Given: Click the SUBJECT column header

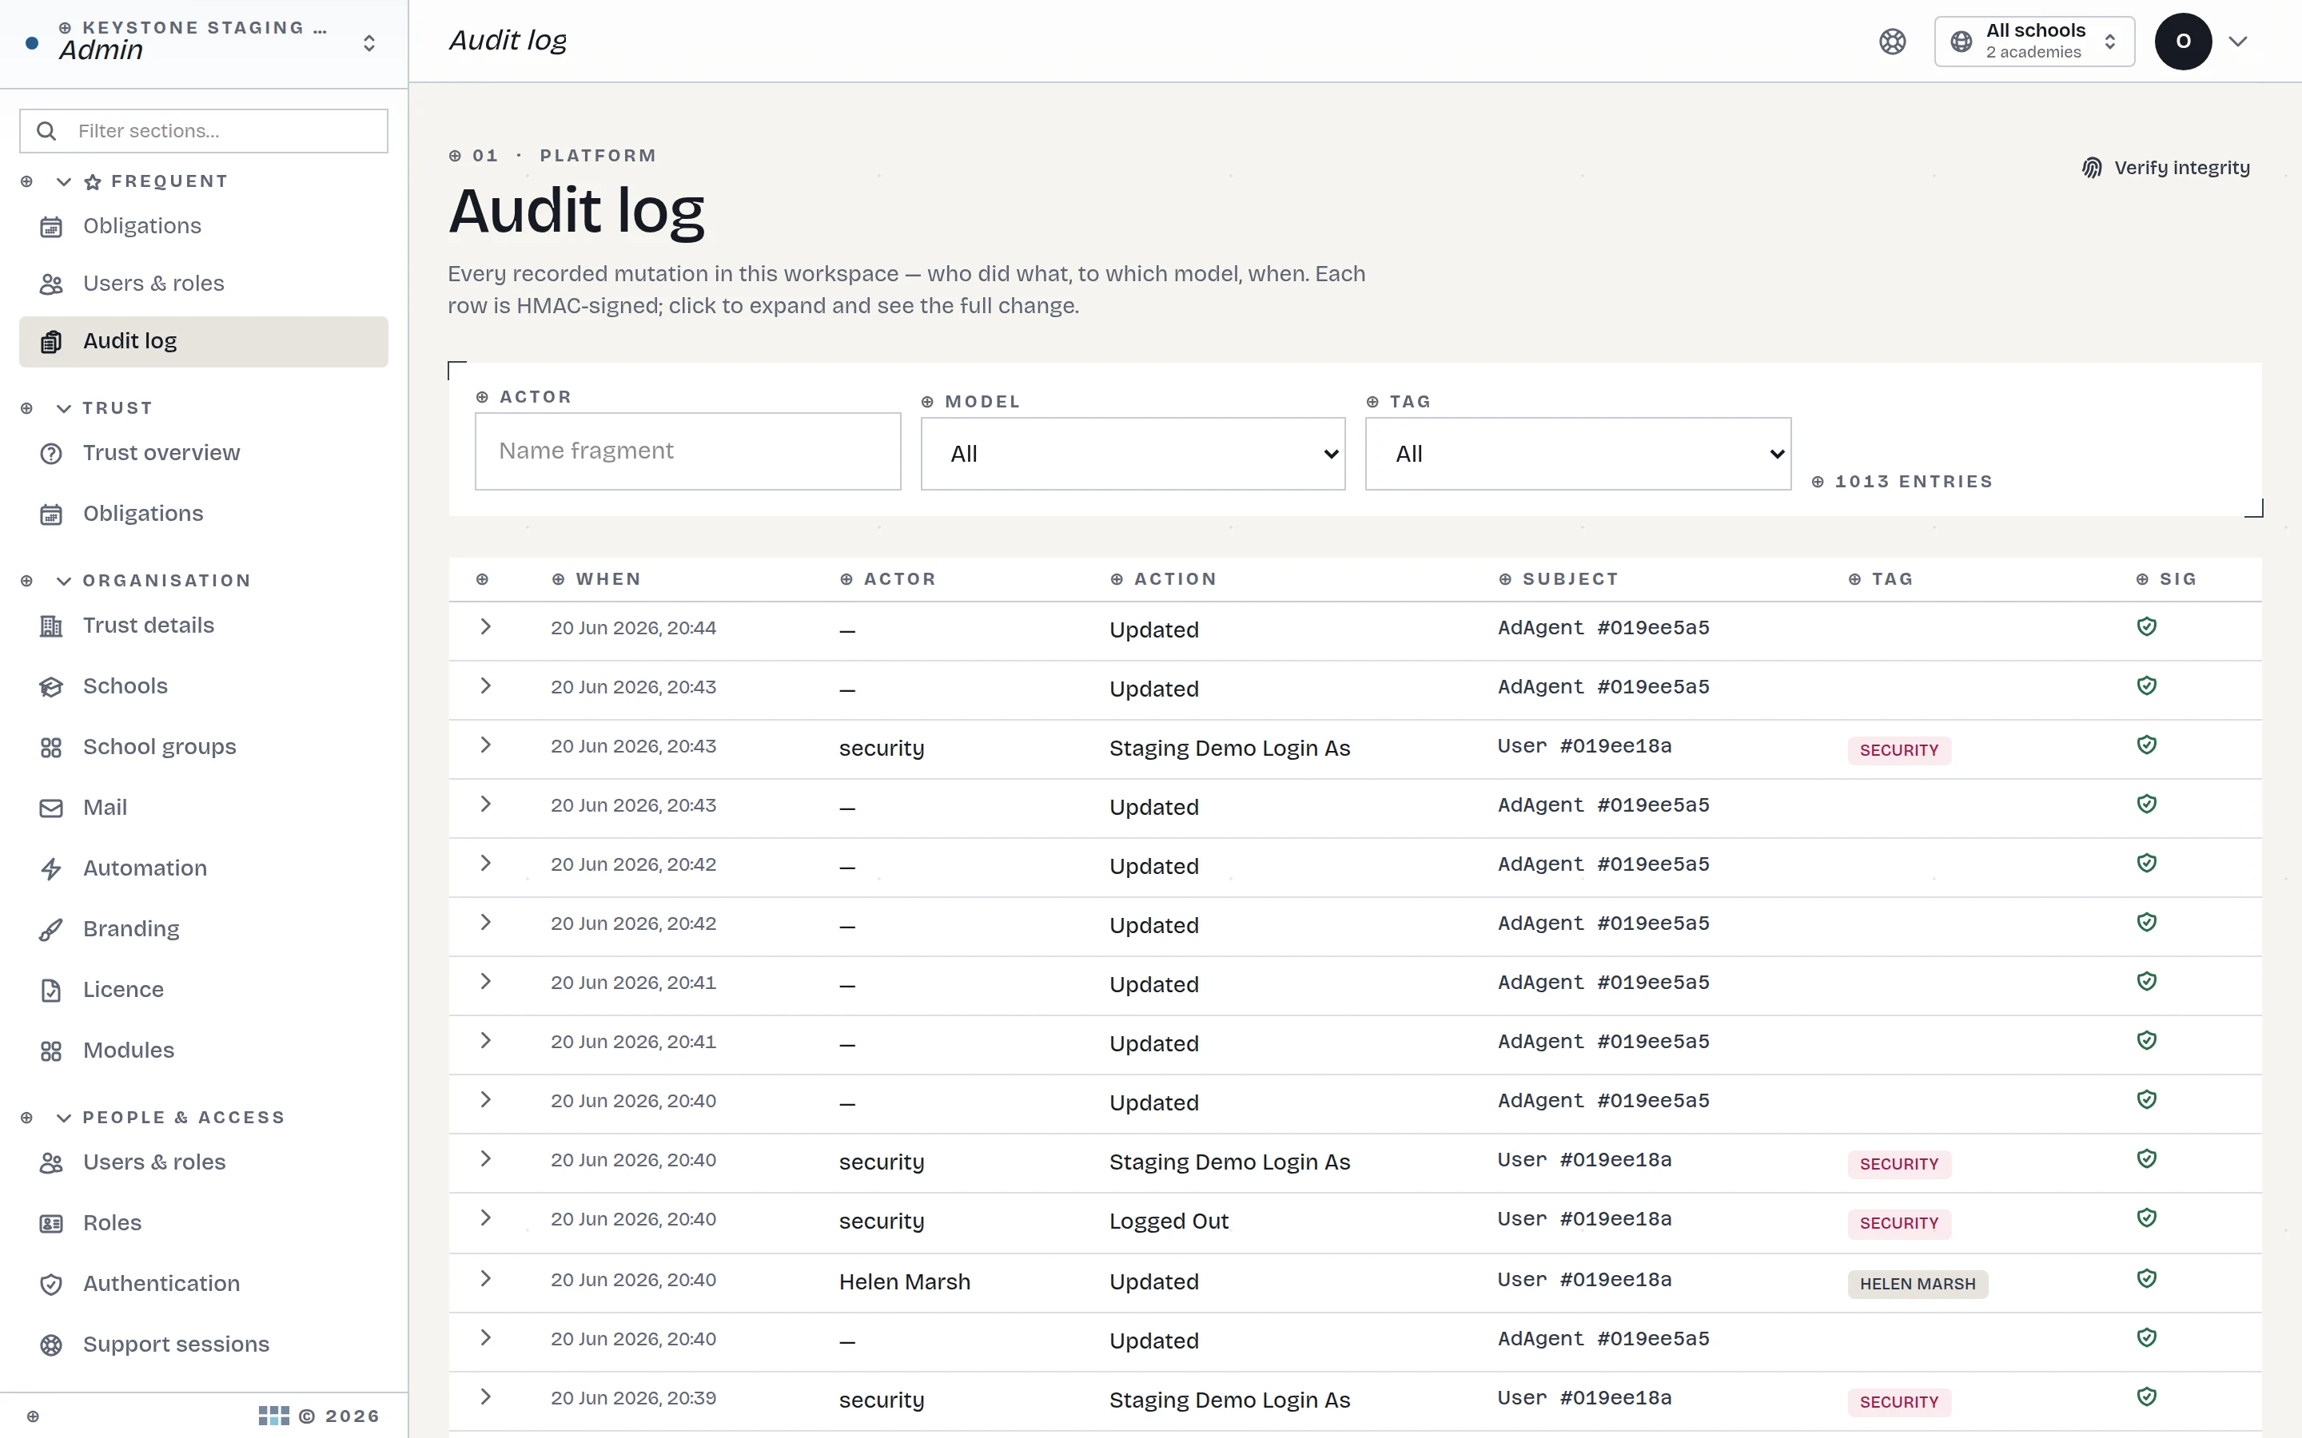Looking at the screenshot, I should 1558,579.
